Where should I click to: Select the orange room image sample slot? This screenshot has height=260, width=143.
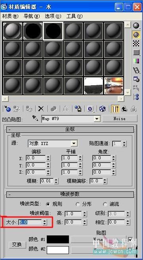(114, 86)
